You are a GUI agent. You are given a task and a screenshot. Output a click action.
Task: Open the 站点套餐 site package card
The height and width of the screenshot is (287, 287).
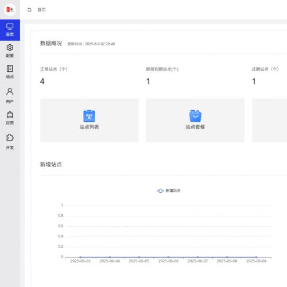[x=195, y=121]
